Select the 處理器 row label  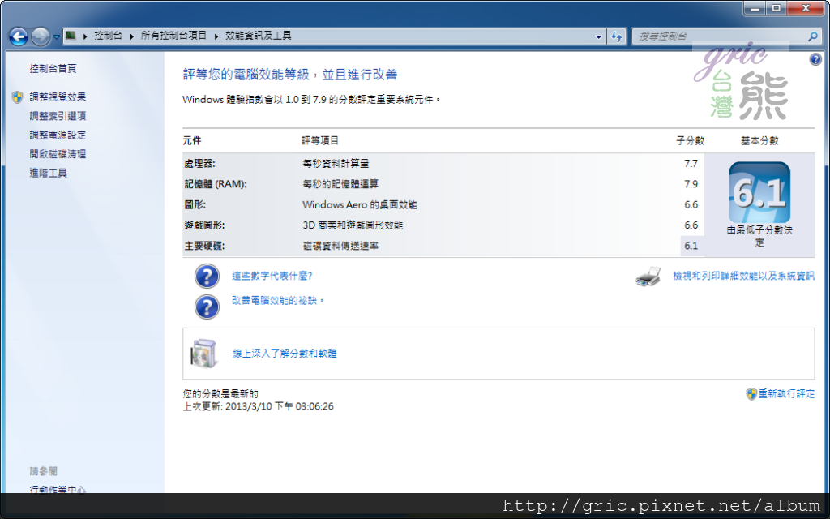199,164
